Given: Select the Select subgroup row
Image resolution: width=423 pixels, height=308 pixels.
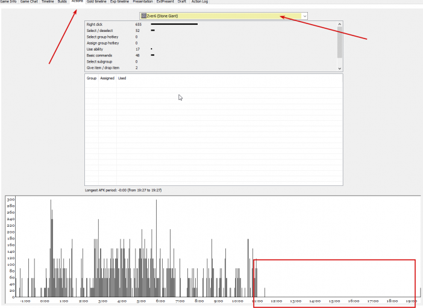Looking at the screenshot, I should coord(211,61).
